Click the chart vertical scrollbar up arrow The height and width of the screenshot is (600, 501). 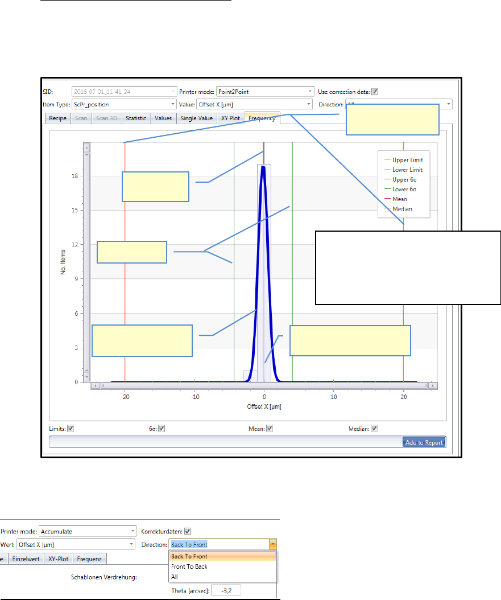(87, 147)
